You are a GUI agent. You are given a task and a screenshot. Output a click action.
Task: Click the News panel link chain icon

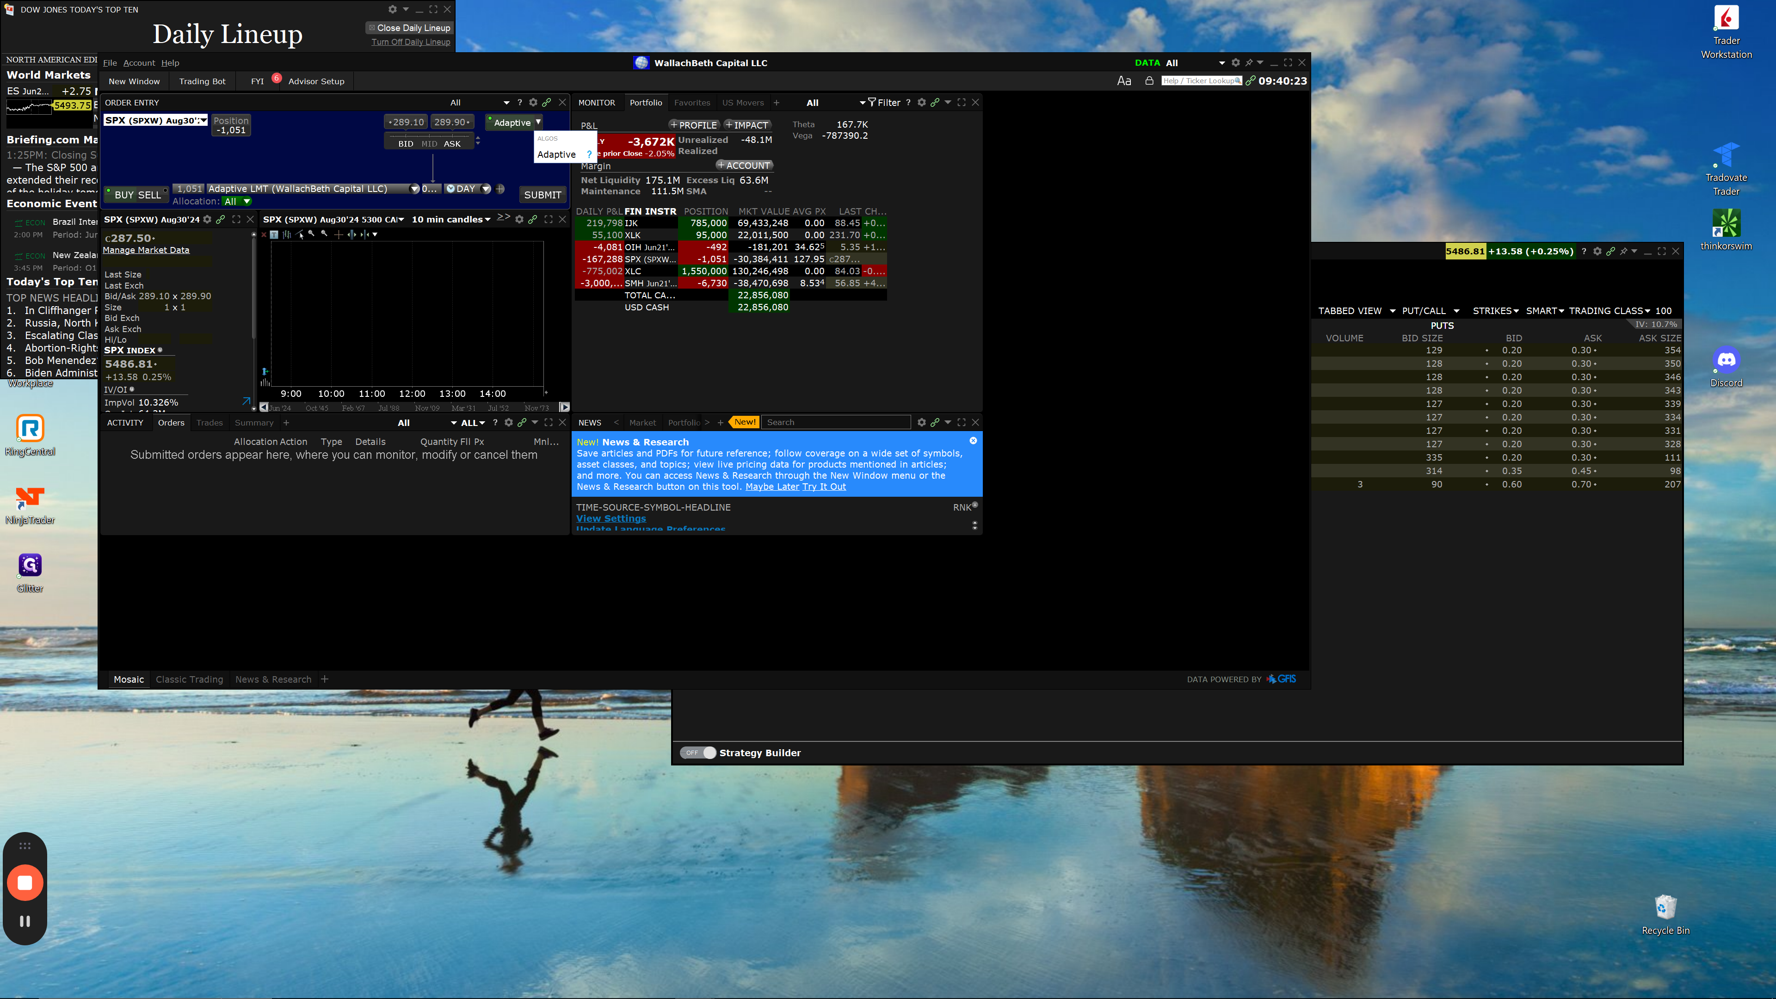pyautogui.click(x=935, y=422)
